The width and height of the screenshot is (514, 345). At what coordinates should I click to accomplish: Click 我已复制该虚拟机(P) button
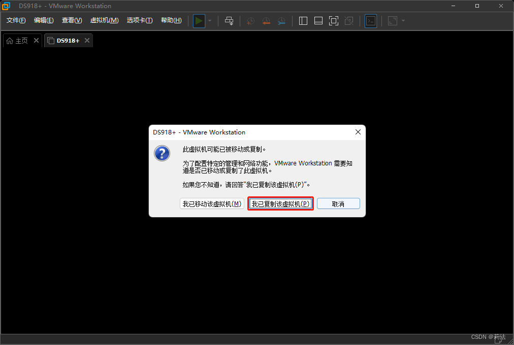280,204
